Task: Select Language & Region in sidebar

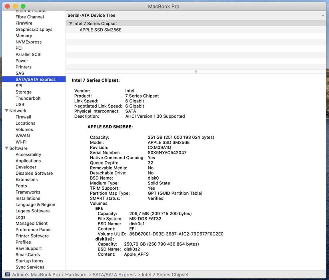Action: pos(36,204)
